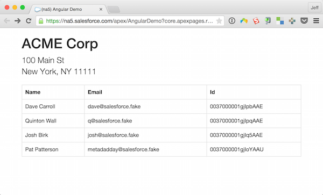Click the URL address bar

point(130,21)
